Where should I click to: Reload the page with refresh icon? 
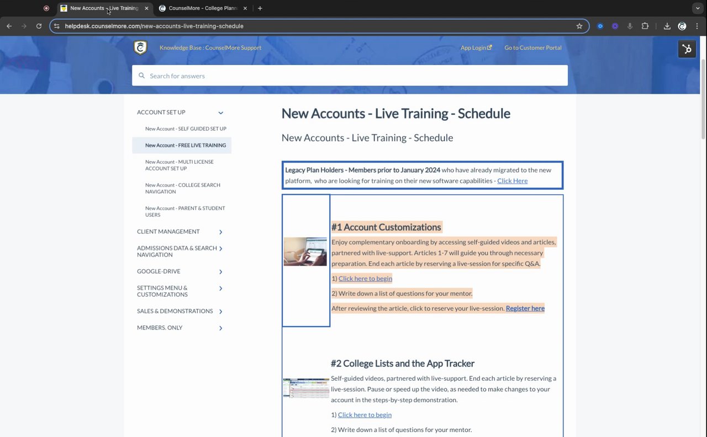coord(39,26)
